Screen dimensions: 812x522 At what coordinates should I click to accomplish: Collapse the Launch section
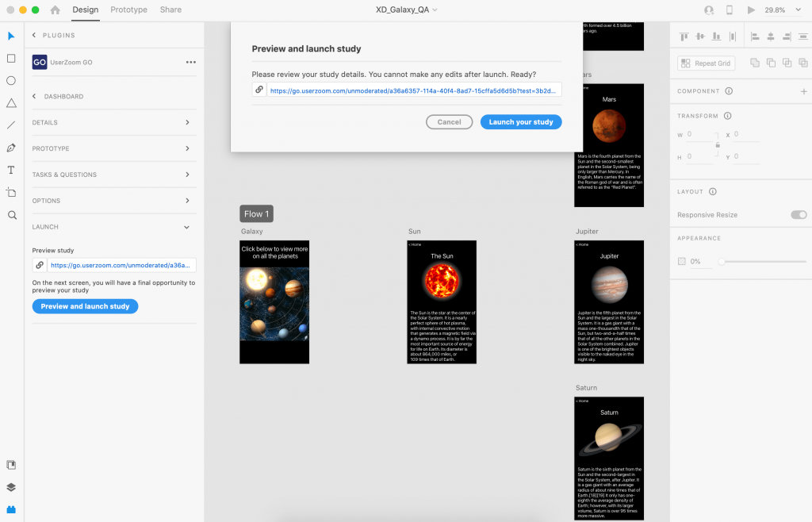[x=114, y=227]
